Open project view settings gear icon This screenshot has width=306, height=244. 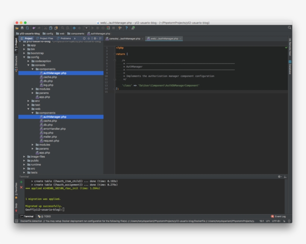[x=95, y=38]
